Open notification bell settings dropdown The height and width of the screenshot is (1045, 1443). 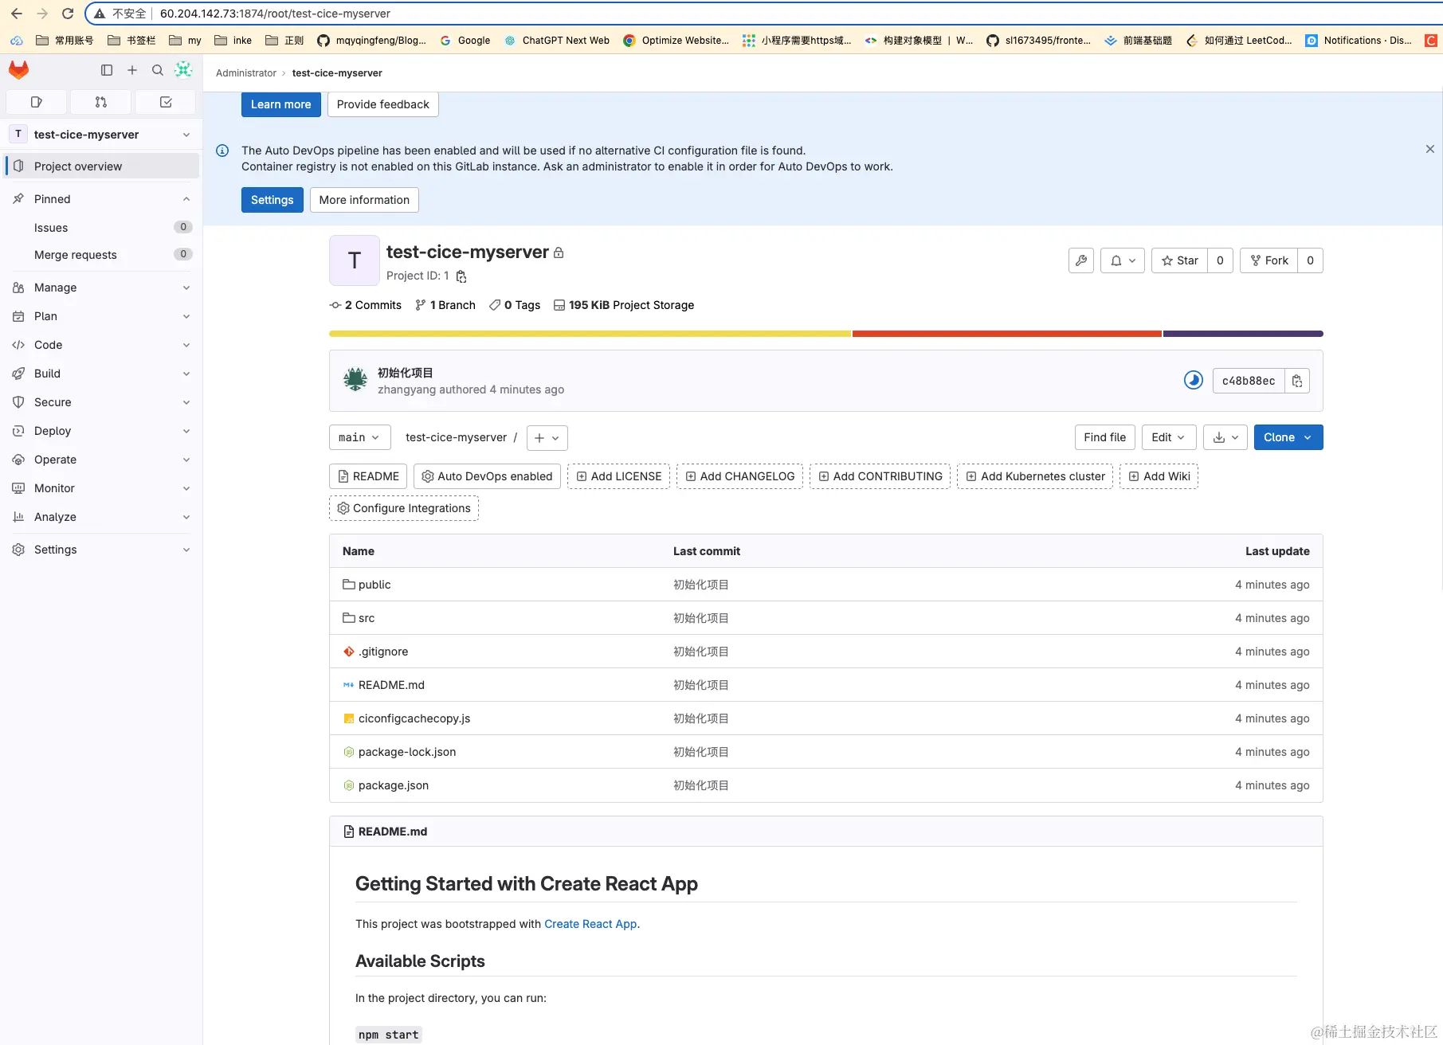click(x=1123, y=260)
